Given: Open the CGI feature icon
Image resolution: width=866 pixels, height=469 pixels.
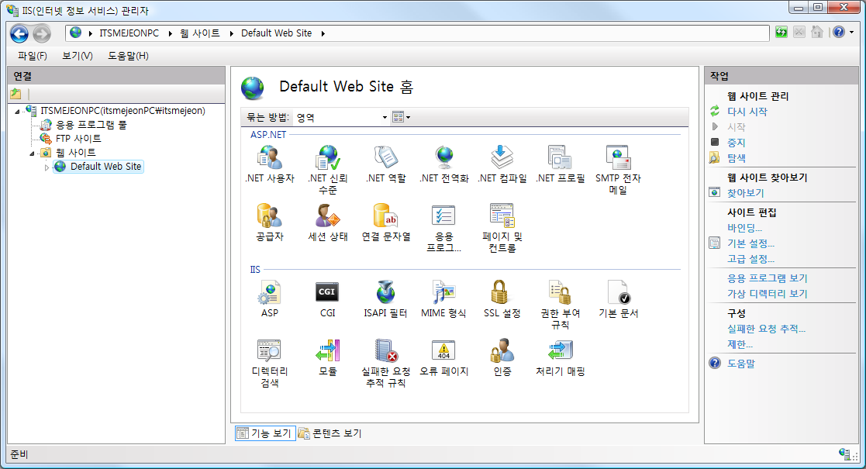Looking at the screenshot, I should 327,293.
